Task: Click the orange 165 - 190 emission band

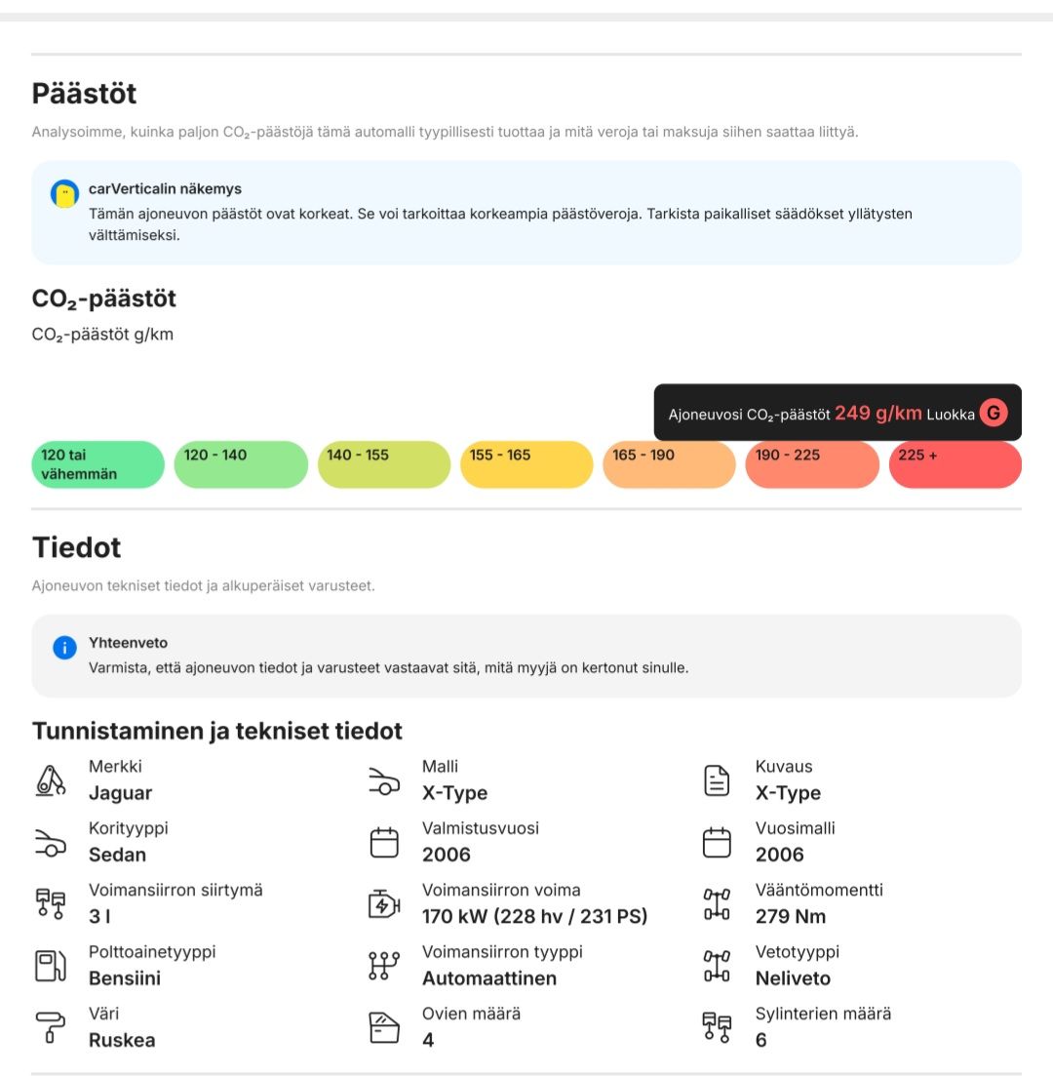Action: tap(669, 464)
